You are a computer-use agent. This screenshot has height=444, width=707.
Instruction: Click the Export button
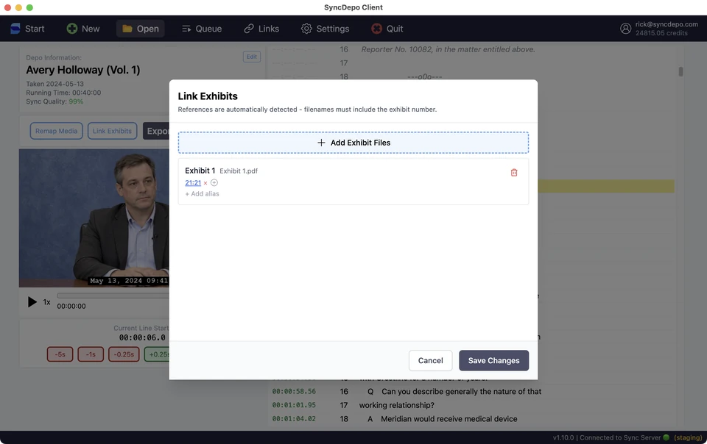point(156,131)
